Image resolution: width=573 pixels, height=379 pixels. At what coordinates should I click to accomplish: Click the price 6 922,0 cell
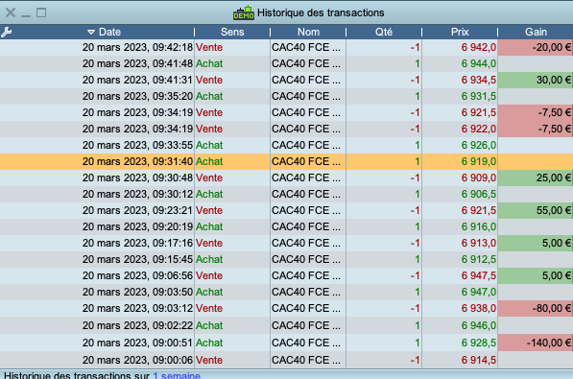coord(460,129)
